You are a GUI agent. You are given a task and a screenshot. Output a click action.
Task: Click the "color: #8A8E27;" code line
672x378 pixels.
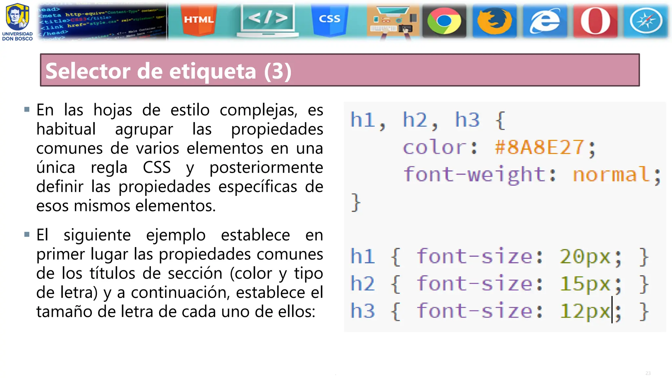(x=499, y=147)
